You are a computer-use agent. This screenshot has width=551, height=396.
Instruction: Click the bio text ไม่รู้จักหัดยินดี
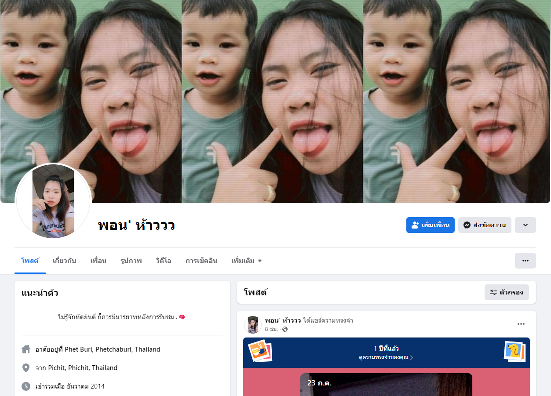(x=122, y=317)
